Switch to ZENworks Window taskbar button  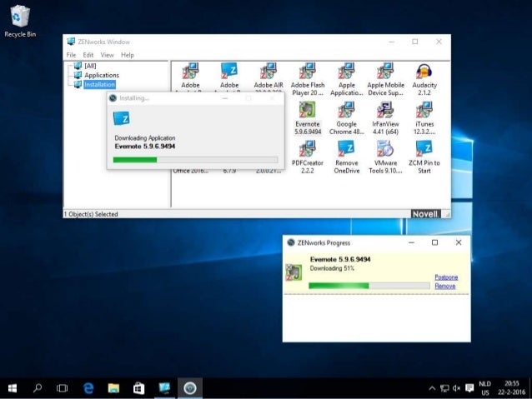coord(164,388)
